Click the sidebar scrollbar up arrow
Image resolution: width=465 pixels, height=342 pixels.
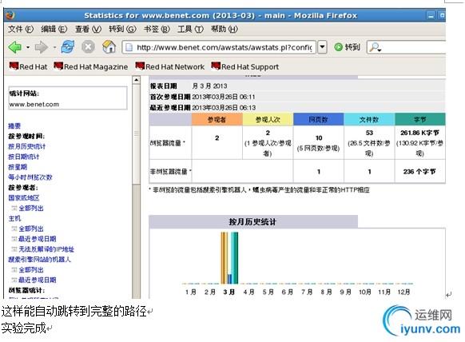[136, 80]
